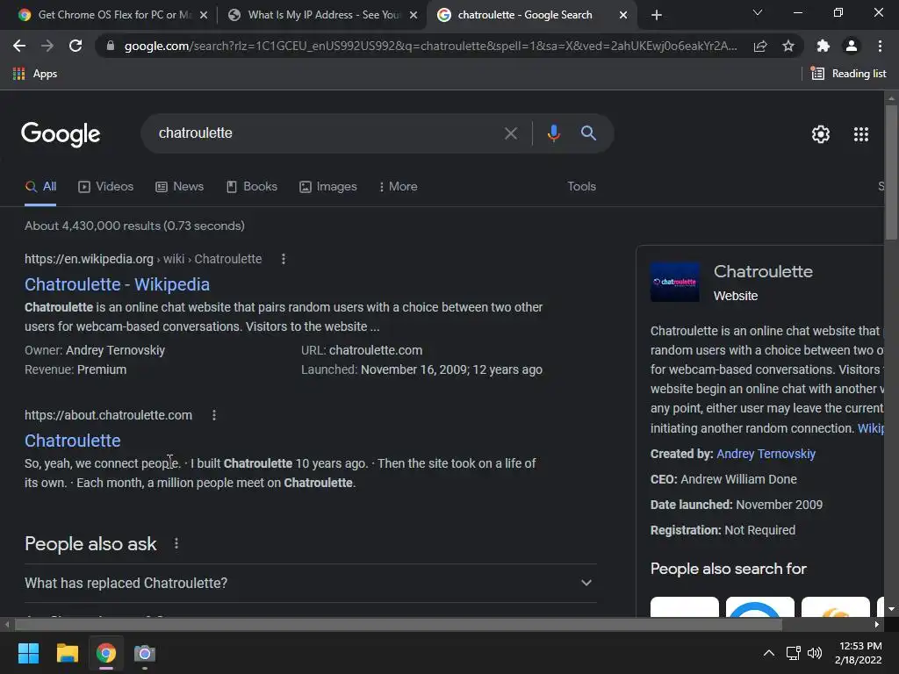Open the Windows Start menu
This screenshot has width=899, height=674.
coord(28,653)
